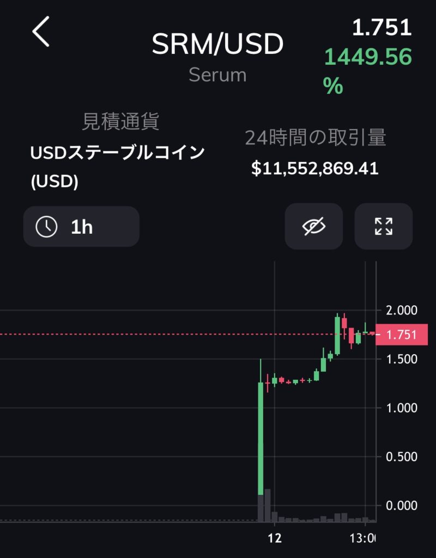Click the largest grey volume bar

coord(267,505)
